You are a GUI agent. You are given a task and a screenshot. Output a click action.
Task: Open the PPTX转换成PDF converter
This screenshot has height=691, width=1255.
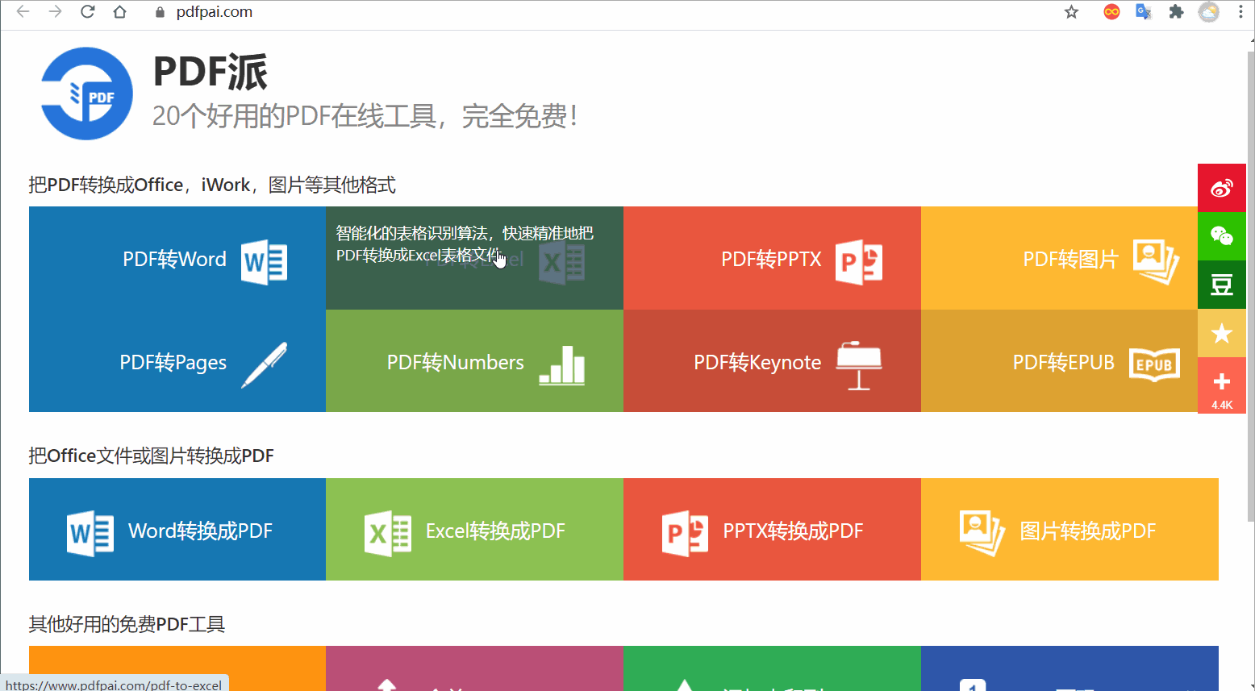click(772, 531)
